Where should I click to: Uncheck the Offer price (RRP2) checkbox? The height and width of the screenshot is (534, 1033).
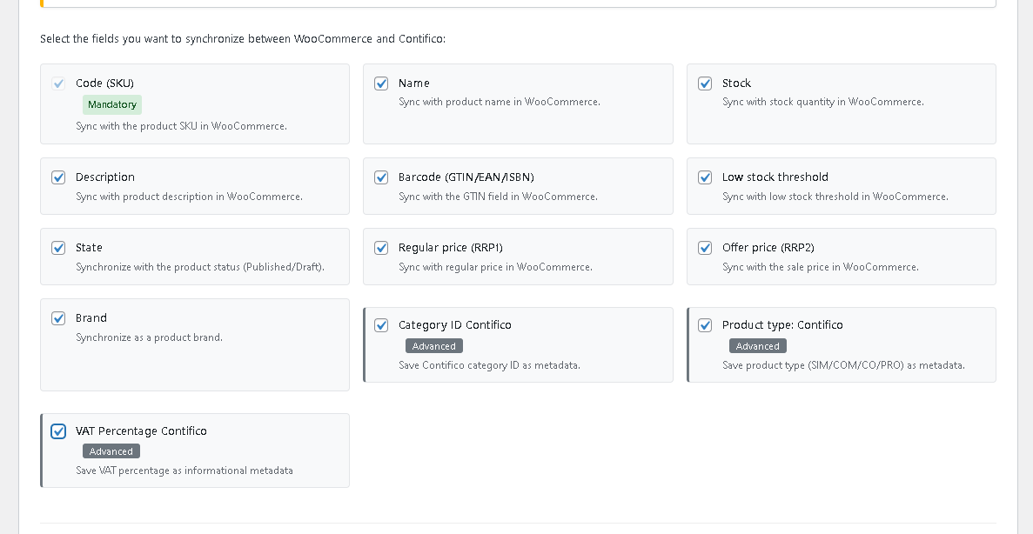[x=705, y=248]
